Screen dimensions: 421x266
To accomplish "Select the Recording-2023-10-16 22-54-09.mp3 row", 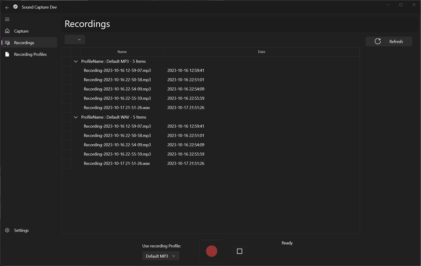I will click(117, 89).
